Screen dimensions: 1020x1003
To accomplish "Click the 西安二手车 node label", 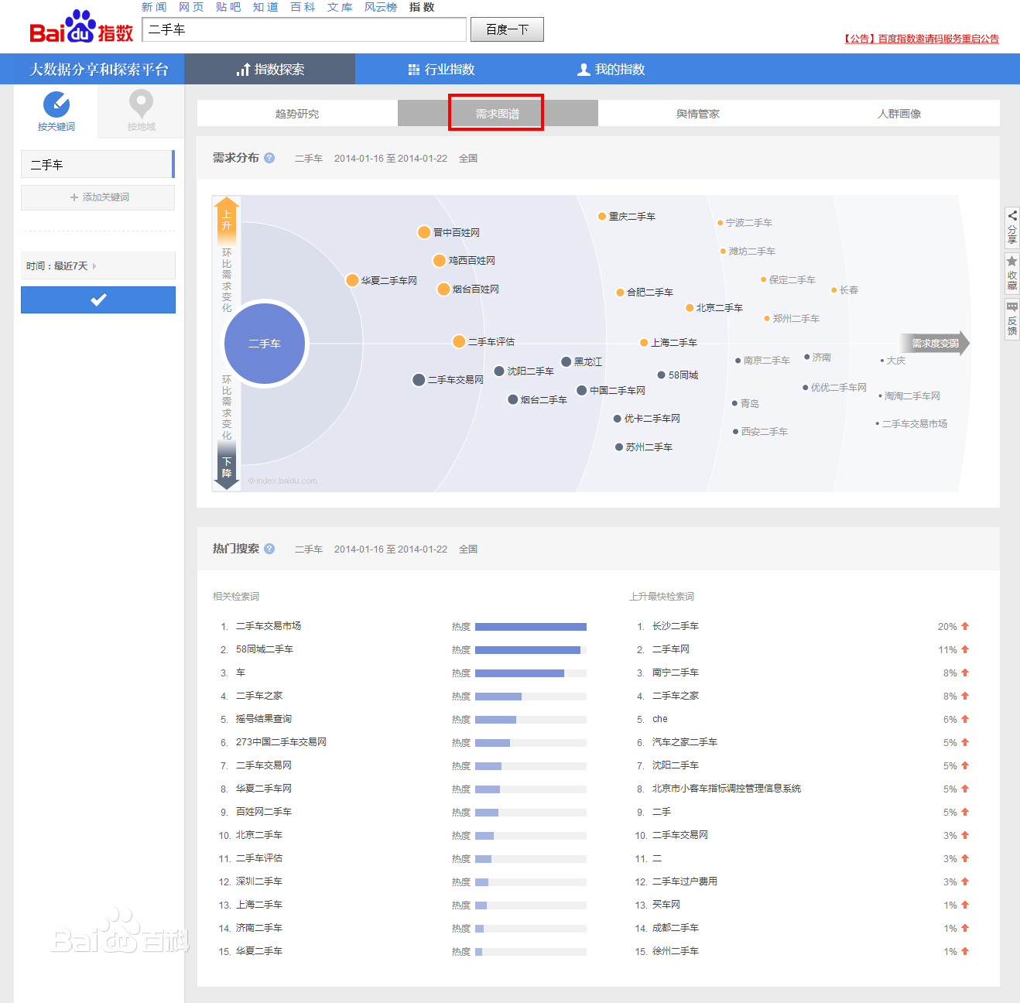I will (765, 432).
